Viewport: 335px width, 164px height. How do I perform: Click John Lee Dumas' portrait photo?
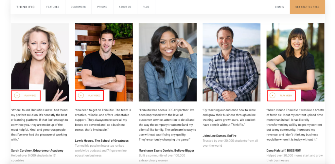[x=232, y=62]
